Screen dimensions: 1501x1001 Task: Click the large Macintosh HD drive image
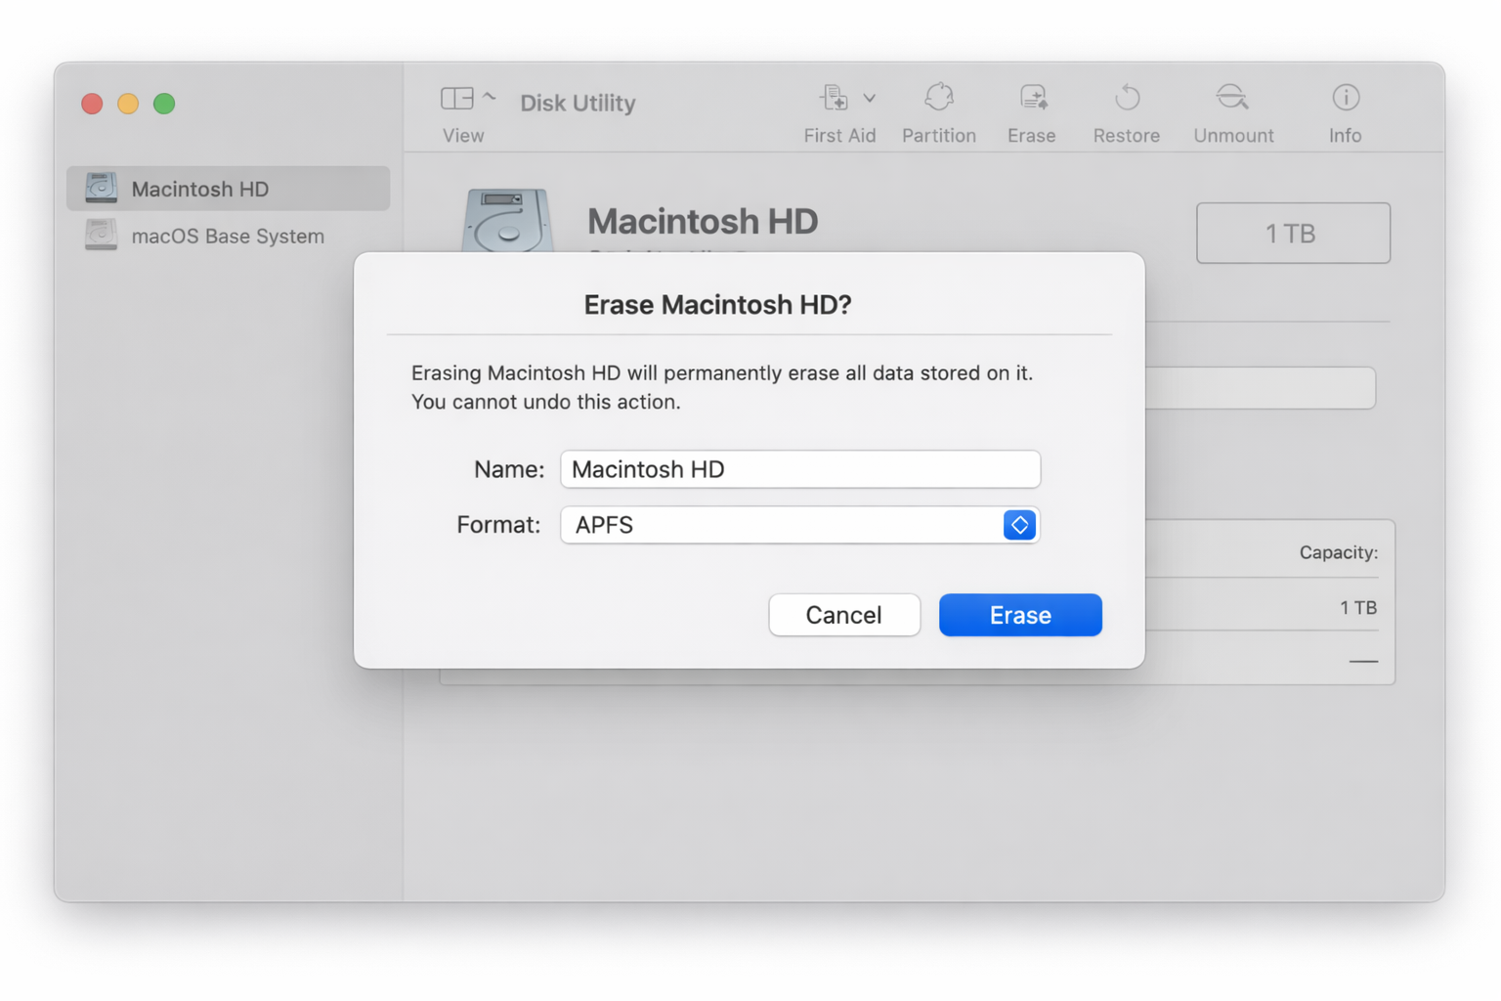506,221
